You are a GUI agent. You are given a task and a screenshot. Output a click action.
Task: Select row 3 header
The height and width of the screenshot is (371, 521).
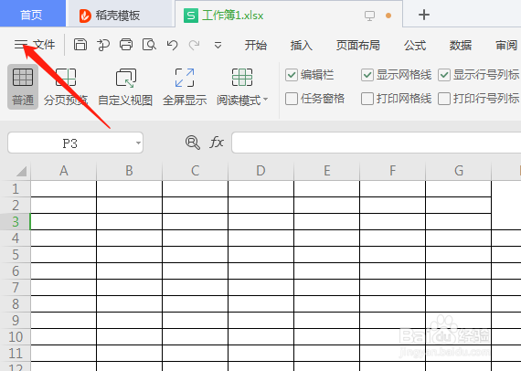coord(16,222)
